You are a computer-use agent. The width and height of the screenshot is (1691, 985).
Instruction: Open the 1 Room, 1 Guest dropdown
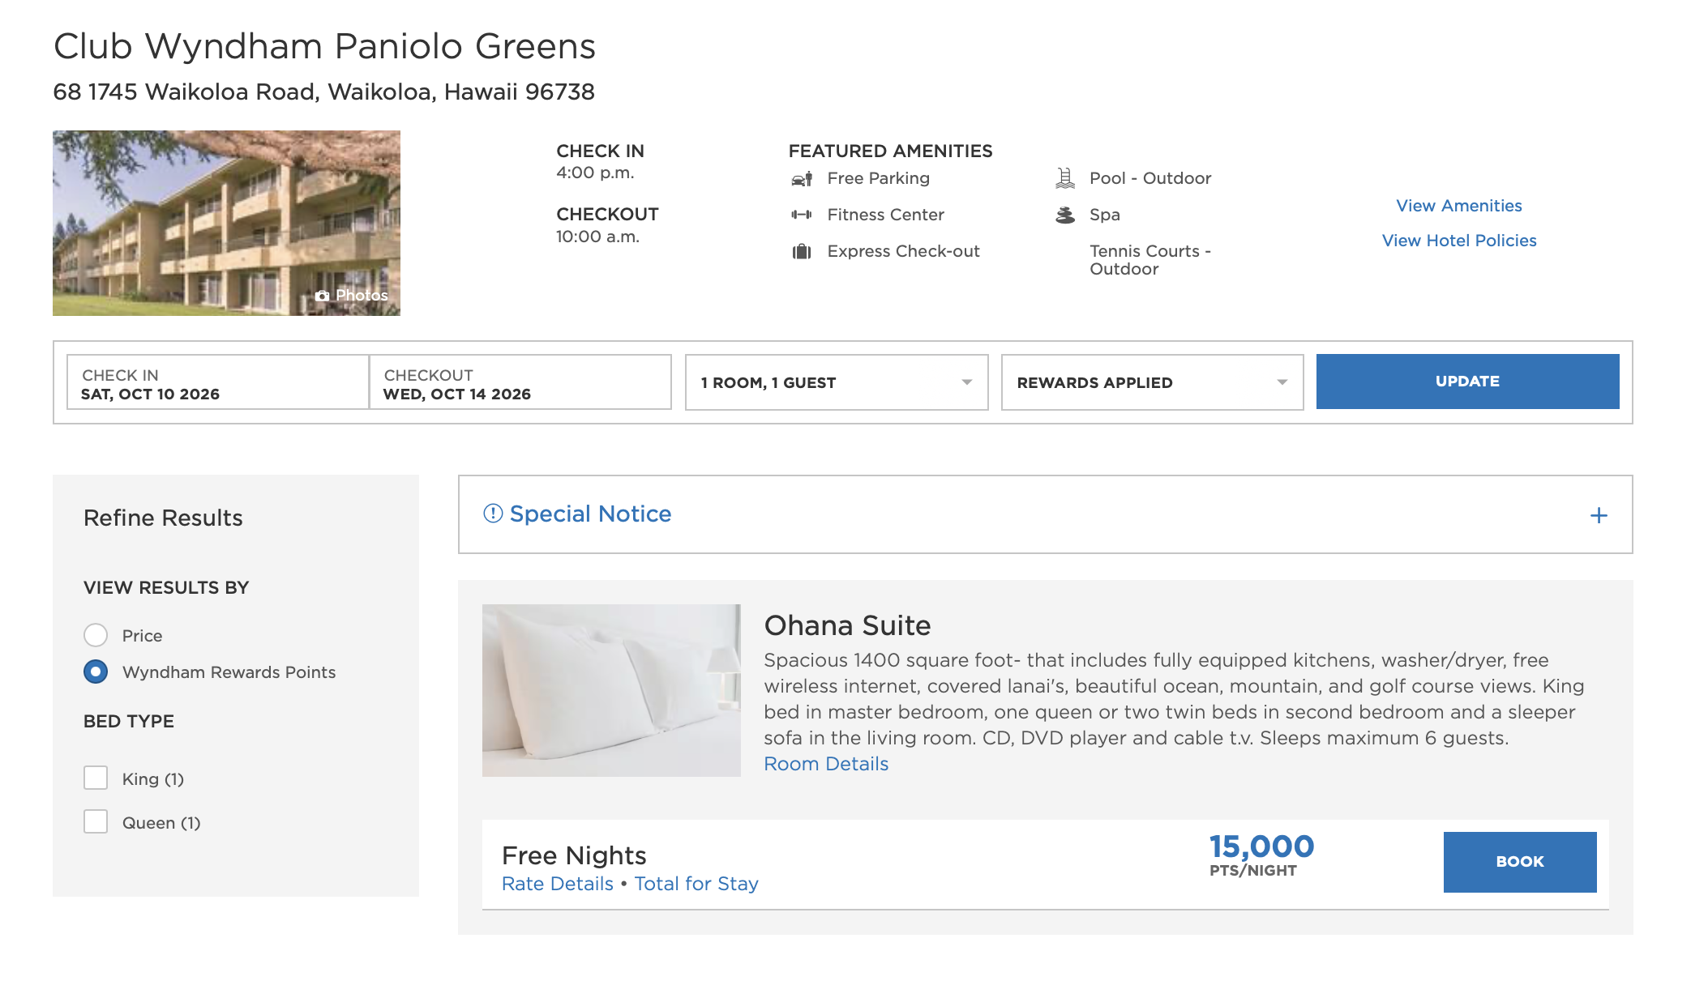point(836,382)
